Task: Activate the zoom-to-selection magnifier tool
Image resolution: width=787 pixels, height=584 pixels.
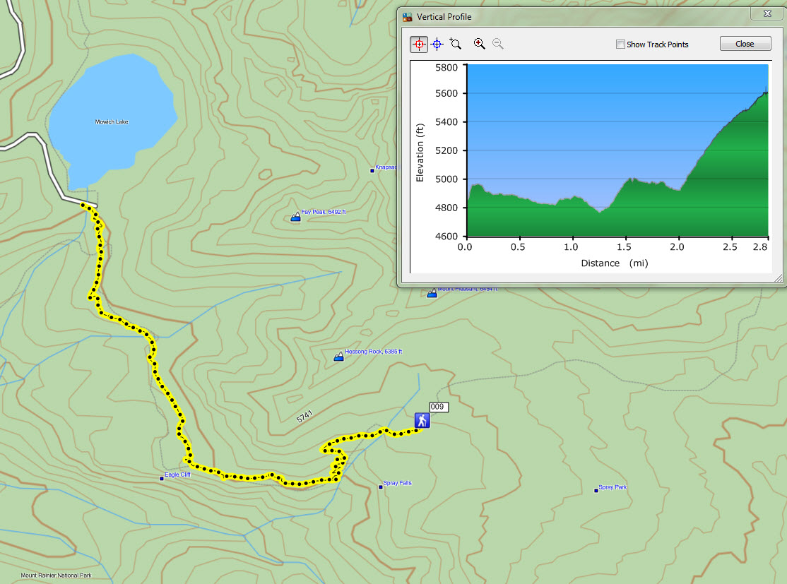Action: pos(456,44)
